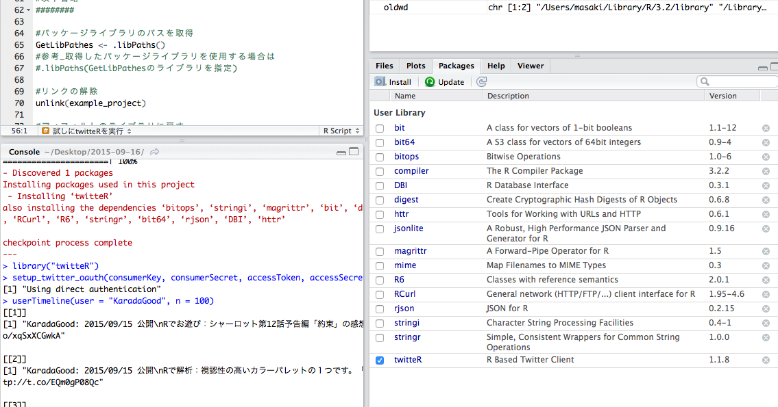Screen dimensions: 778x407
Task: Open the jsonlite package link
Action: pos(409,228)
